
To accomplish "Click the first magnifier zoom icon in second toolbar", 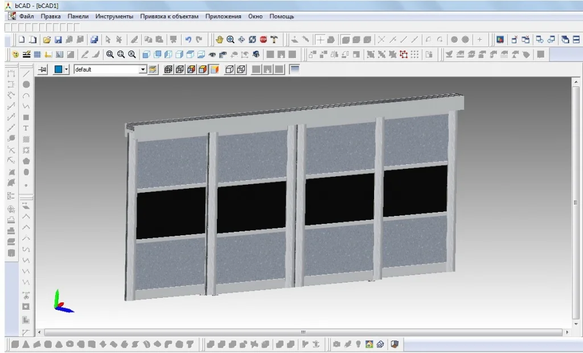I will pos(110,55).
